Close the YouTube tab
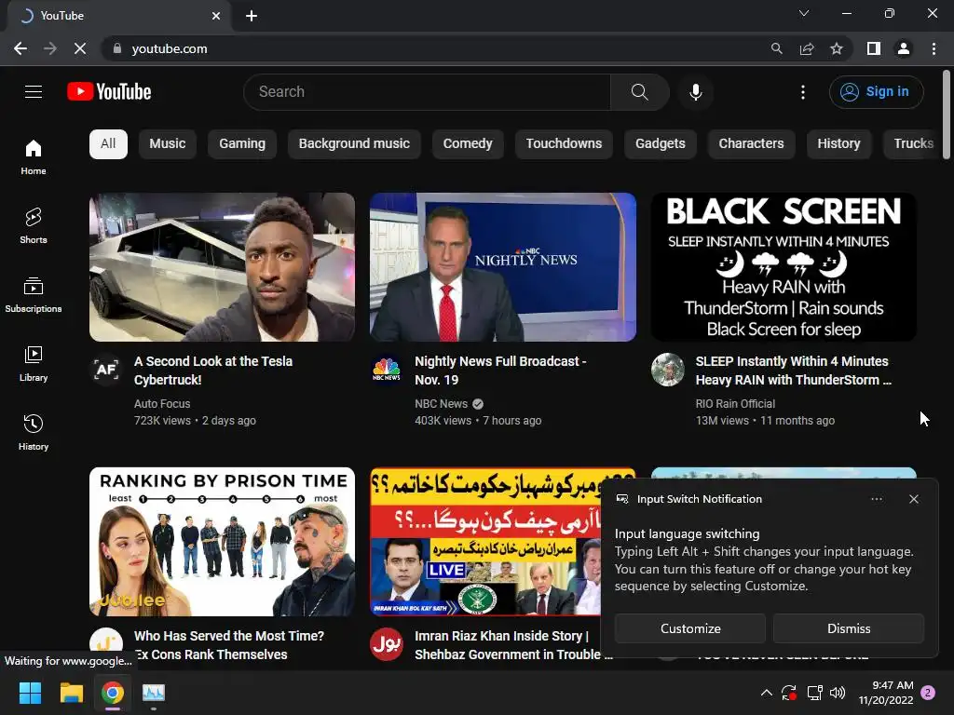 click(x=216, y=16)
